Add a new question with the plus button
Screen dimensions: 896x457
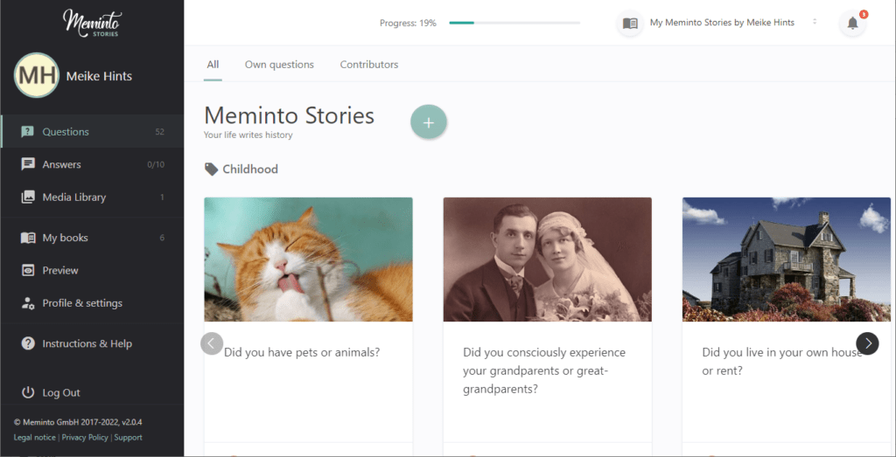[429, 122]
